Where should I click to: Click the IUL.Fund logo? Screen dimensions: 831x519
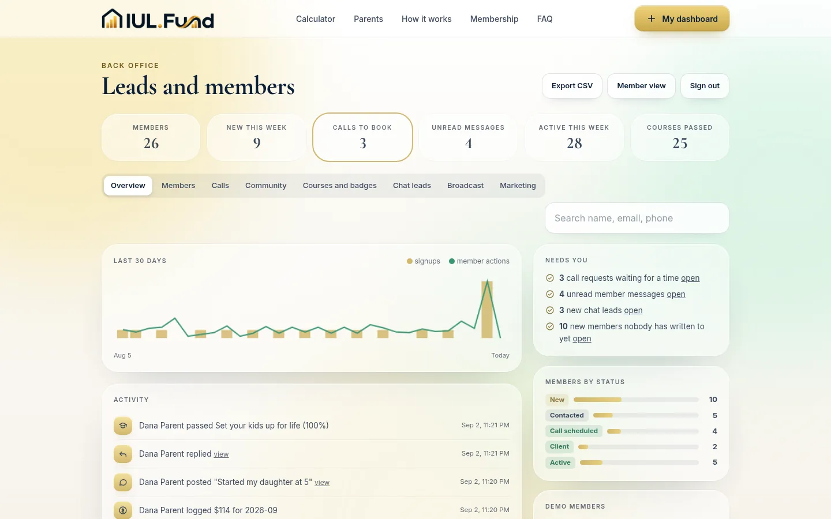(x=158, y=19)
